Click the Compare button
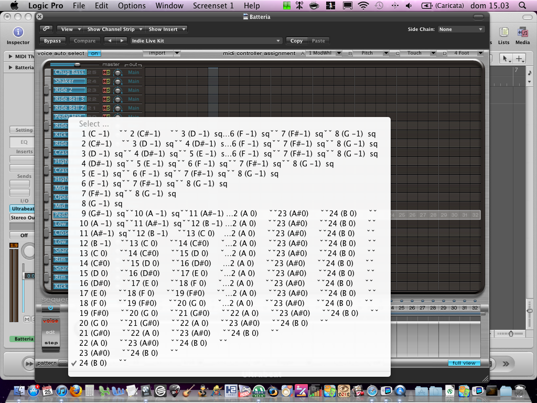 click(x=84, y=41)
